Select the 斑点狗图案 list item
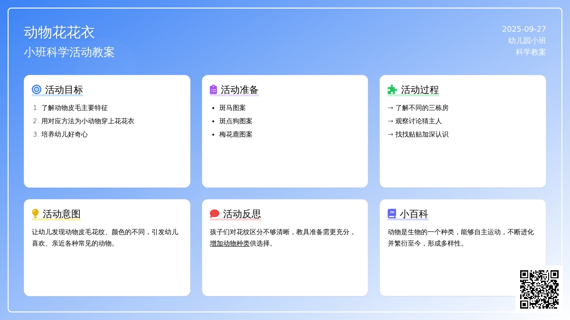 pos(236,121)
